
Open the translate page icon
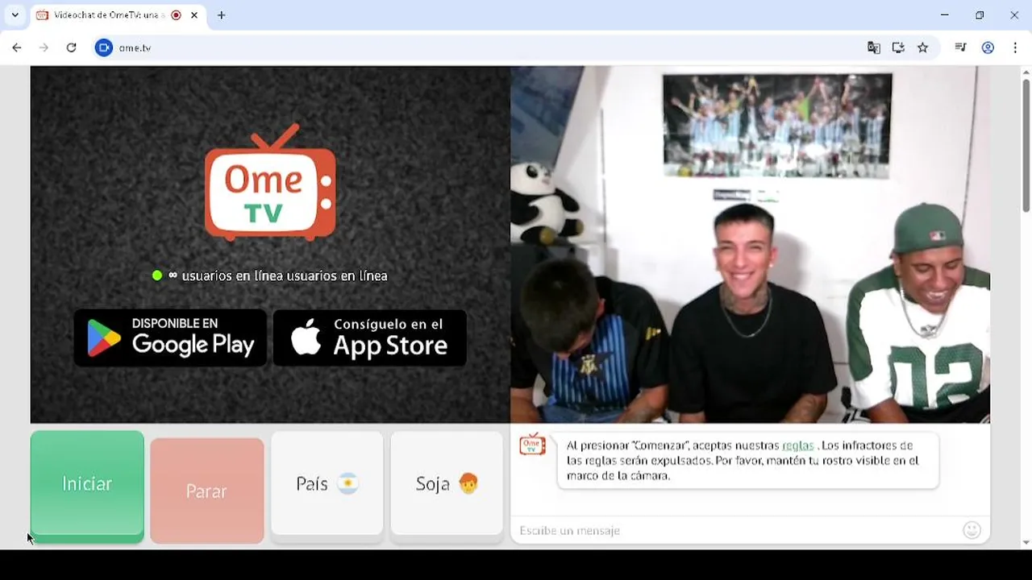[x=874, y=48]
